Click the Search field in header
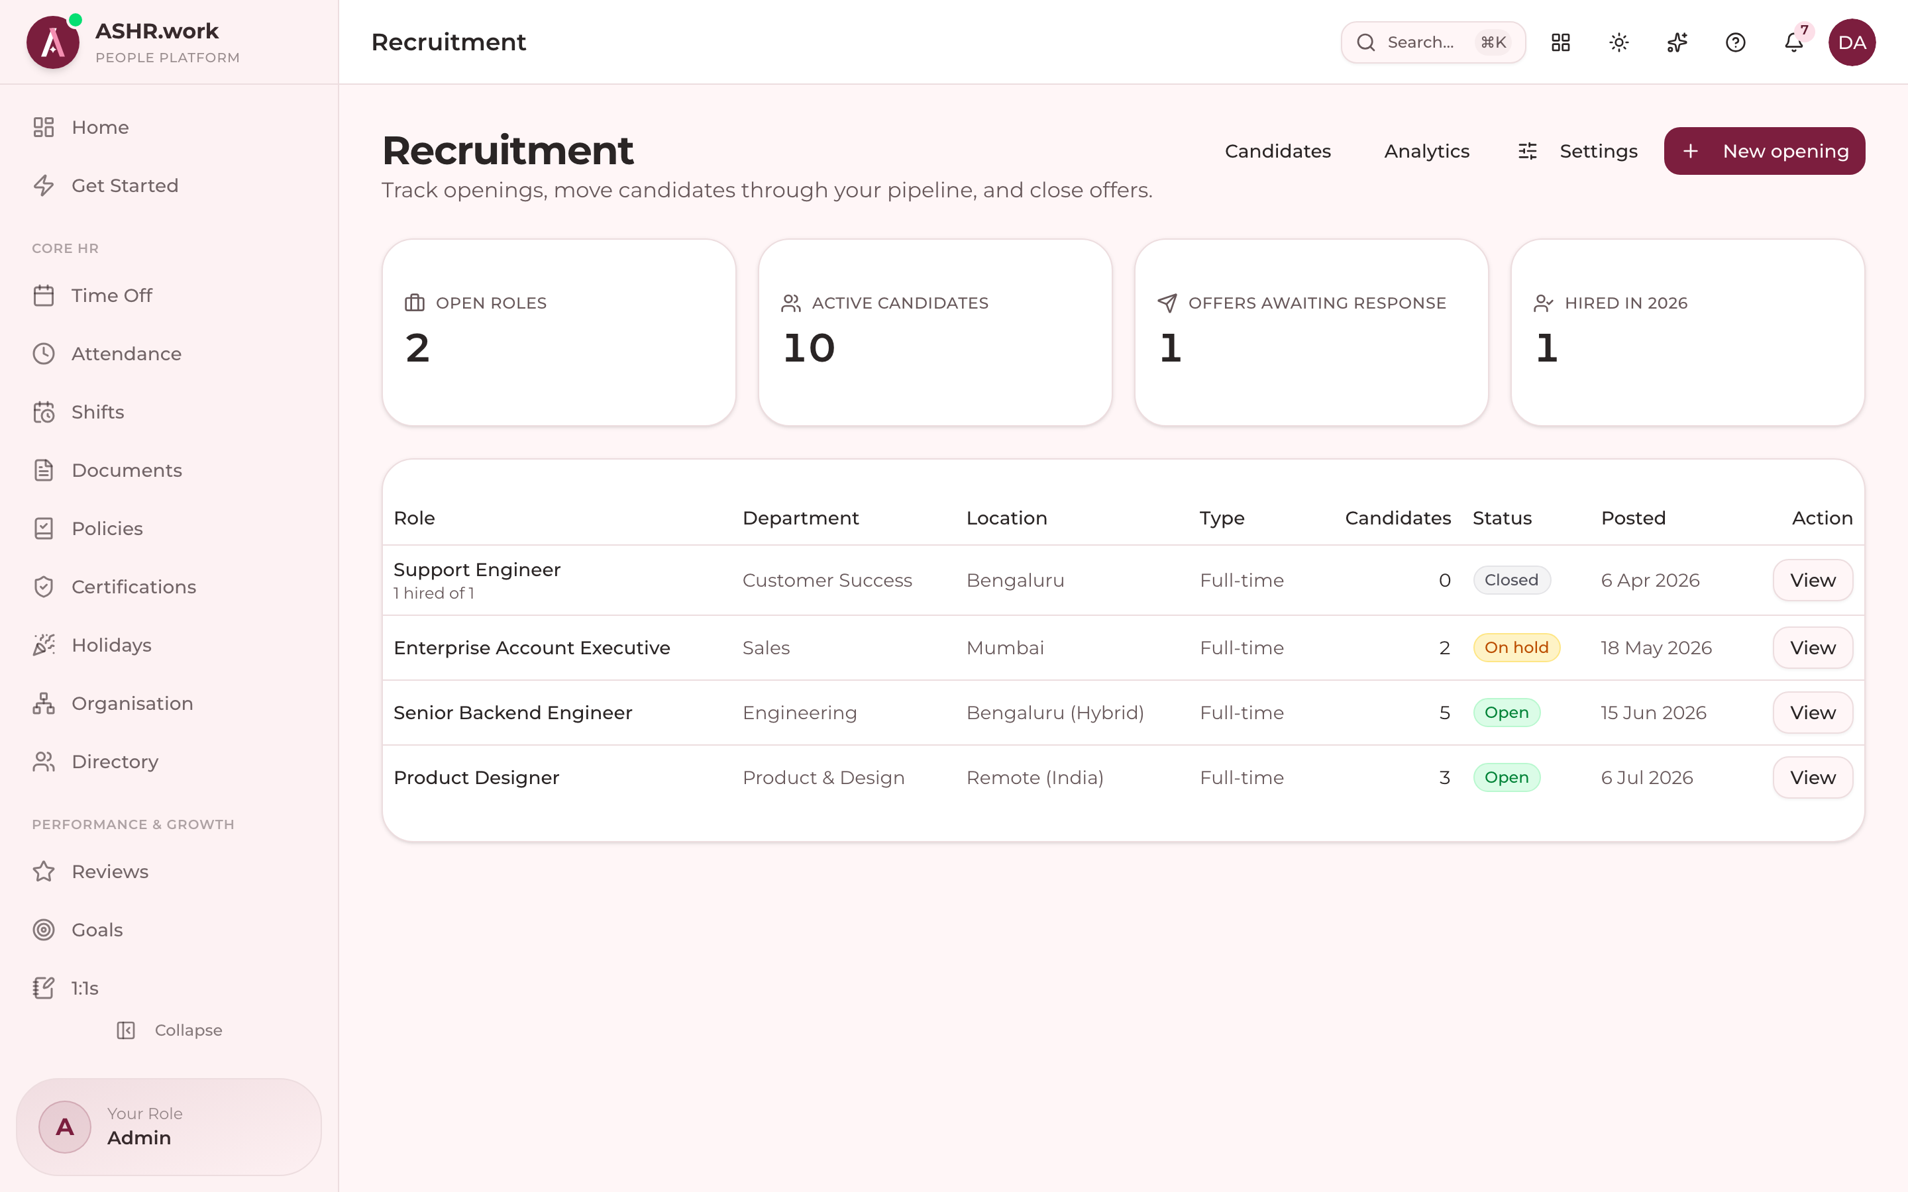 click(1432, 42)
